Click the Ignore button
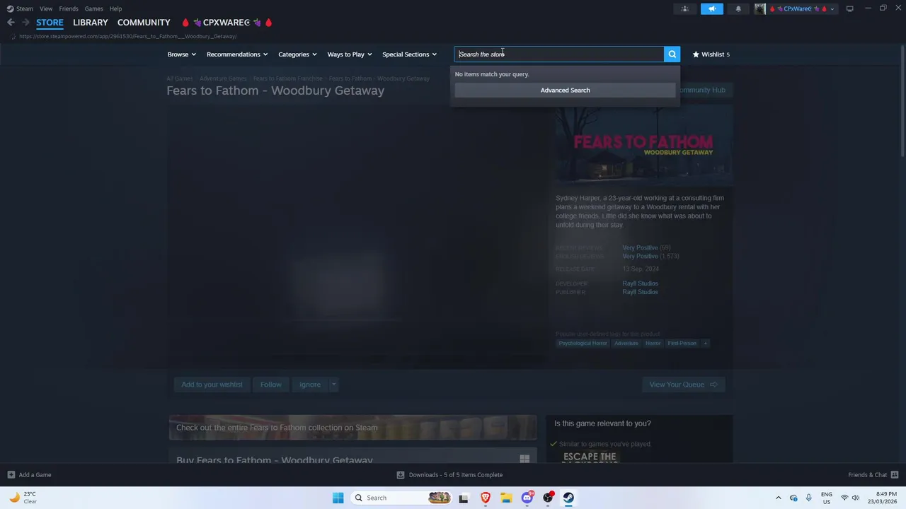This screenshot has width=906, height=509. point(310,385)
